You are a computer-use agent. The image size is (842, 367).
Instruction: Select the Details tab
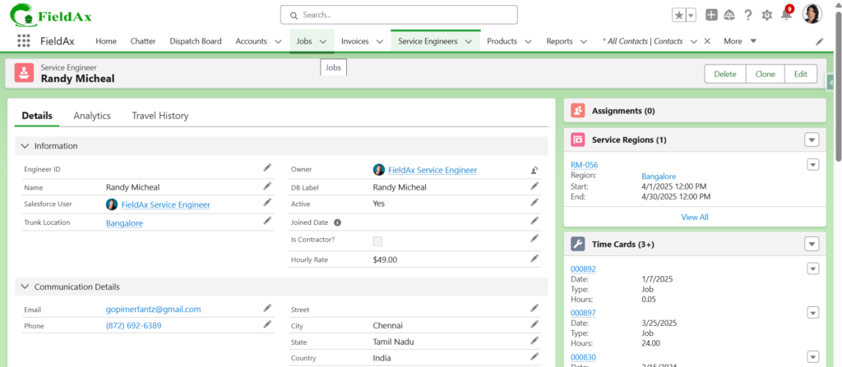click(37, 116)
